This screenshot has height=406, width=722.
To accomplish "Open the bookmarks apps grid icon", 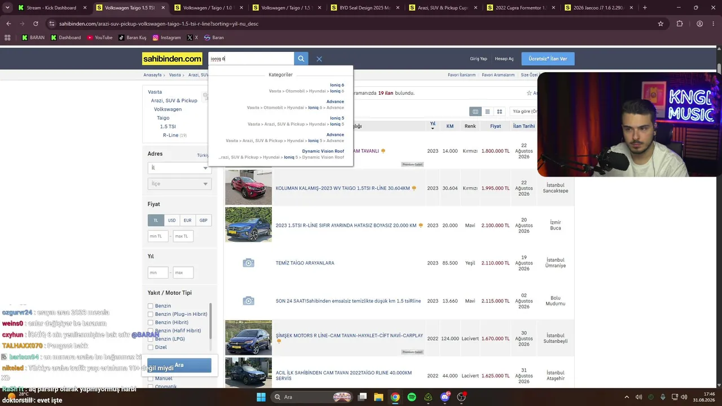I will click(7, 38).
